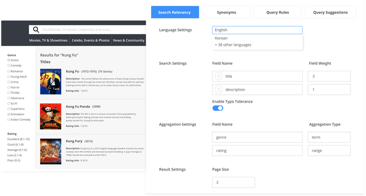Screen dimensions: 366x196
Task: Edit the genre aggregation field name
Action: pyautogui.click(x=257, y=137)
